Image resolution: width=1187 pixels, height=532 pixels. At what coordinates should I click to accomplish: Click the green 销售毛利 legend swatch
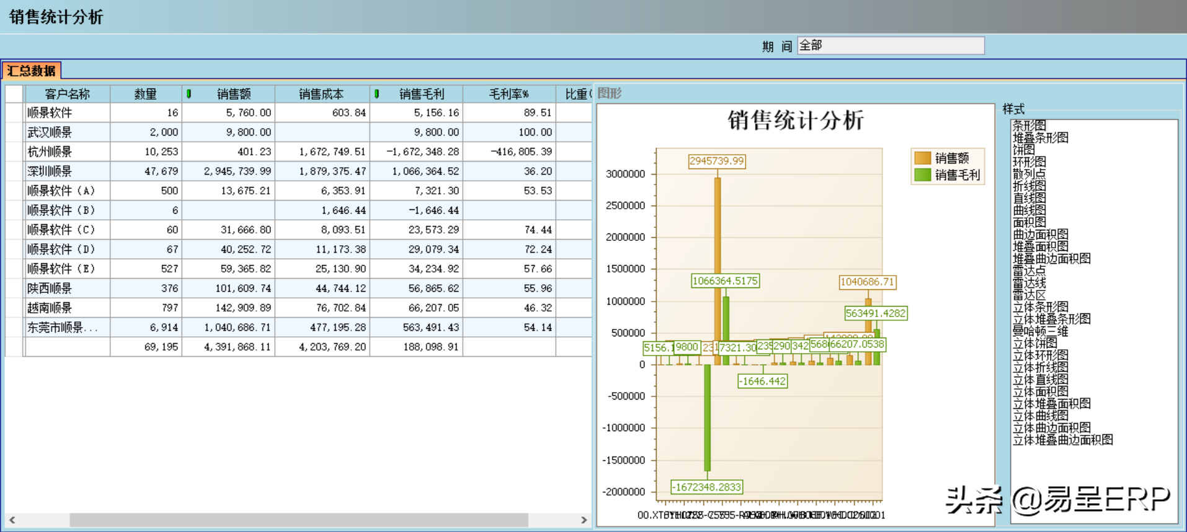click(x=922, y=175)
